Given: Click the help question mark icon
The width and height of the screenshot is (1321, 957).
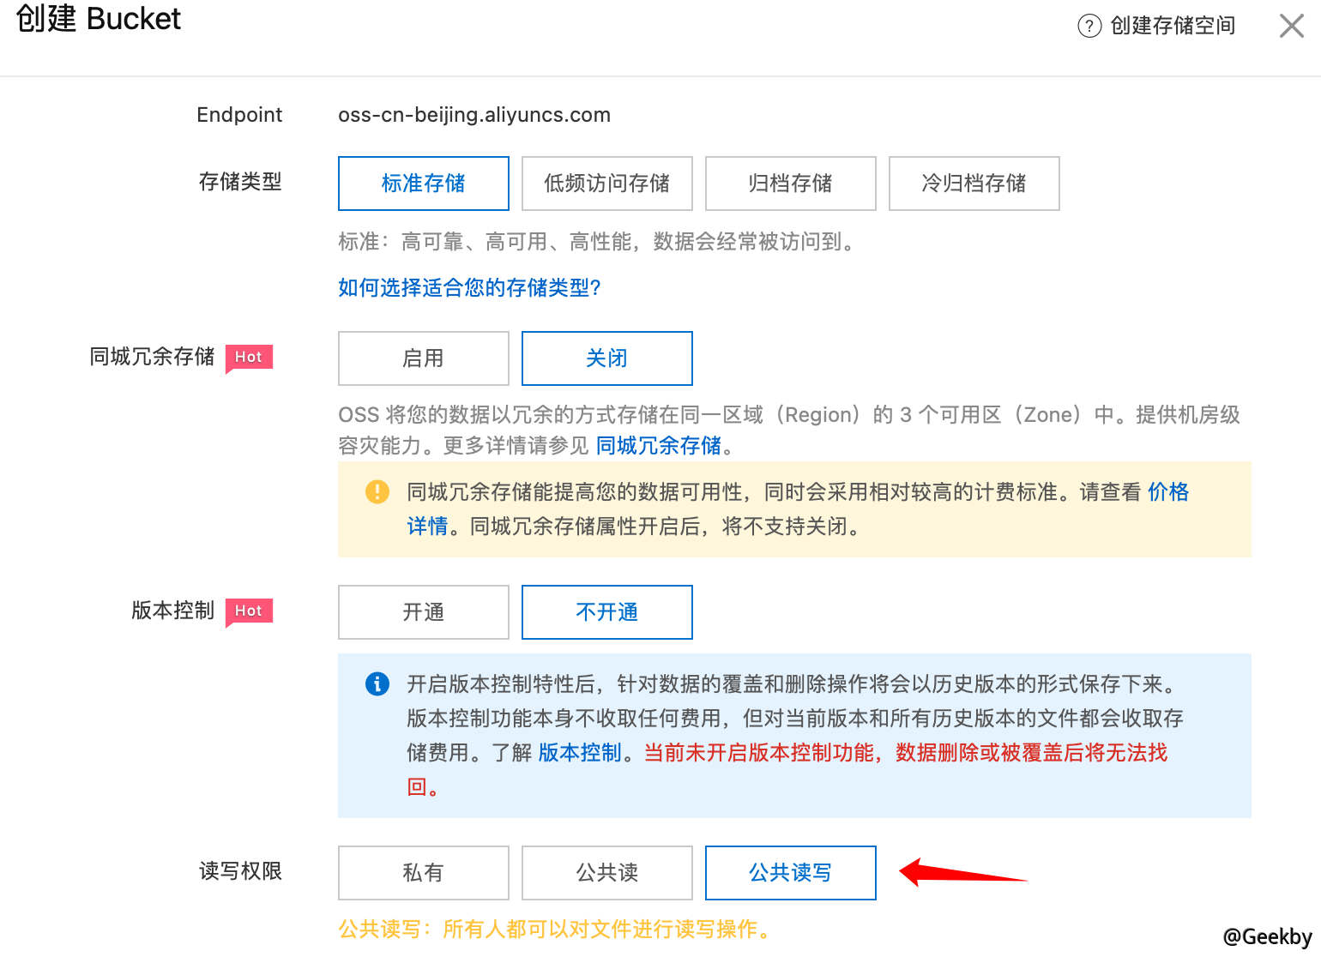Looking at the screenshot, I should (x=1089, y=26).
